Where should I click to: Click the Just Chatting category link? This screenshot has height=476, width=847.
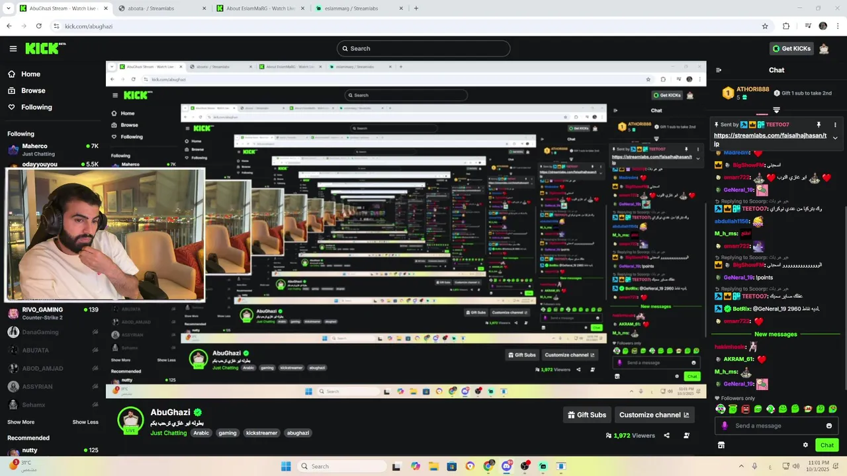(168, 433)
